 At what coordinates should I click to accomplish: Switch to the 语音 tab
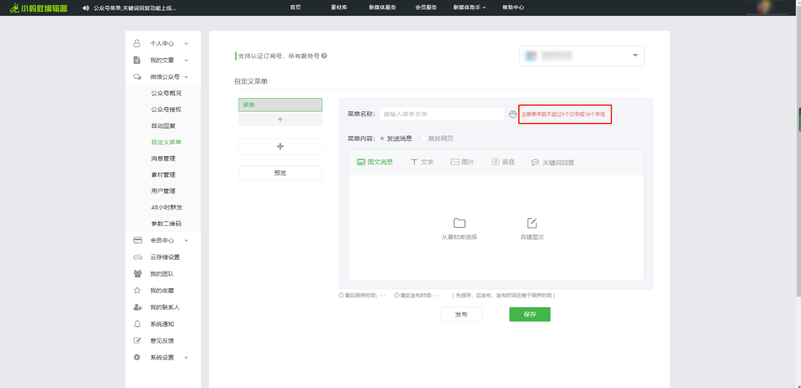coord(503,162)
